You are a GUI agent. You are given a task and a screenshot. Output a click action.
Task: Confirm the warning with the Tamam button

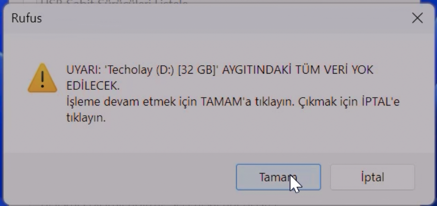pos(279,177)
